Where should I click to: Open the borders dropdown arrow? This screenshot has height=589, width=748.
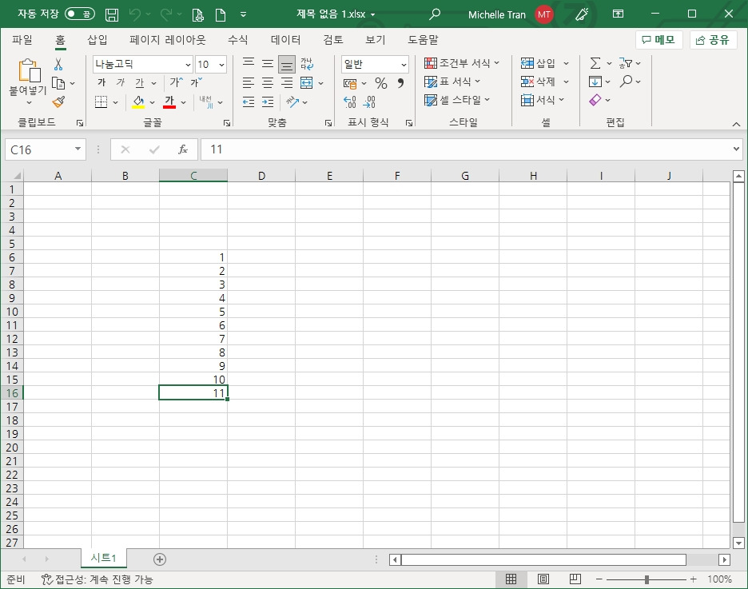pos(115,102)
